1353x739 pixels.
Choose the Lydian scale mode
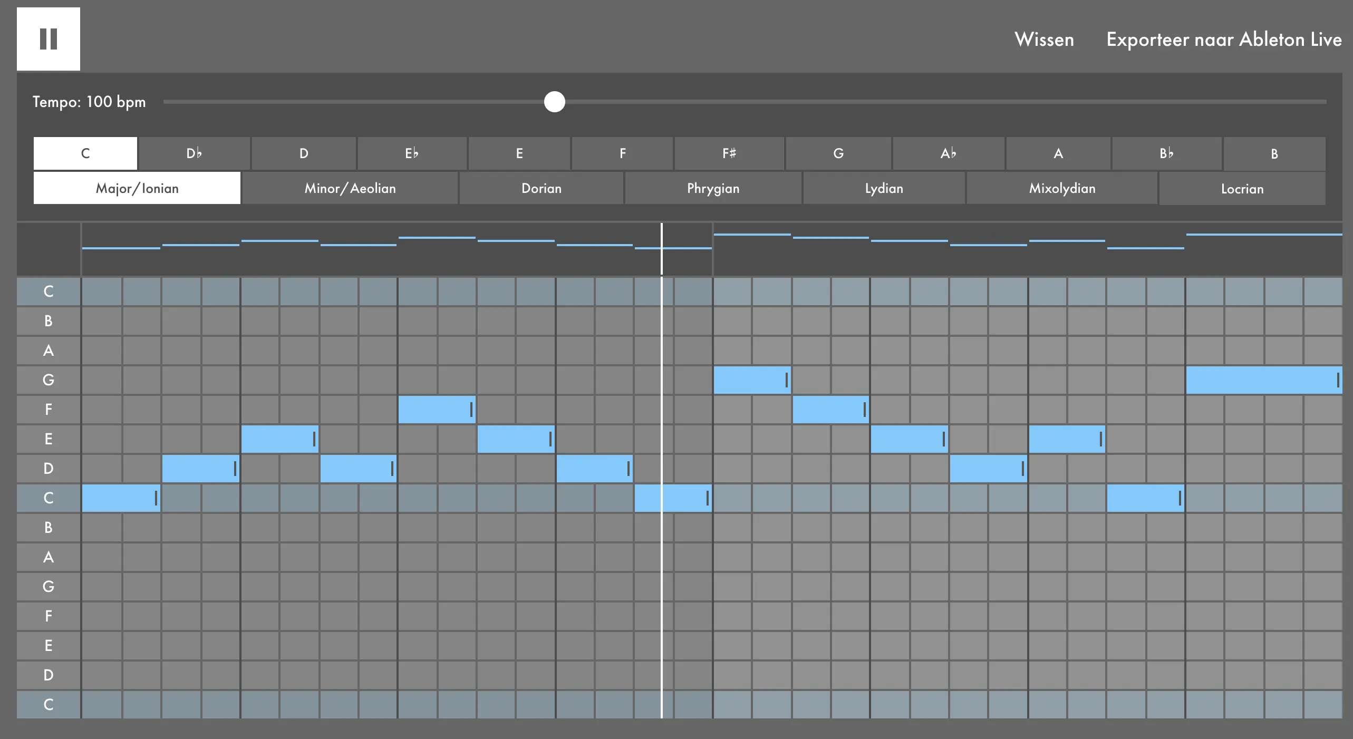point(884,188)
